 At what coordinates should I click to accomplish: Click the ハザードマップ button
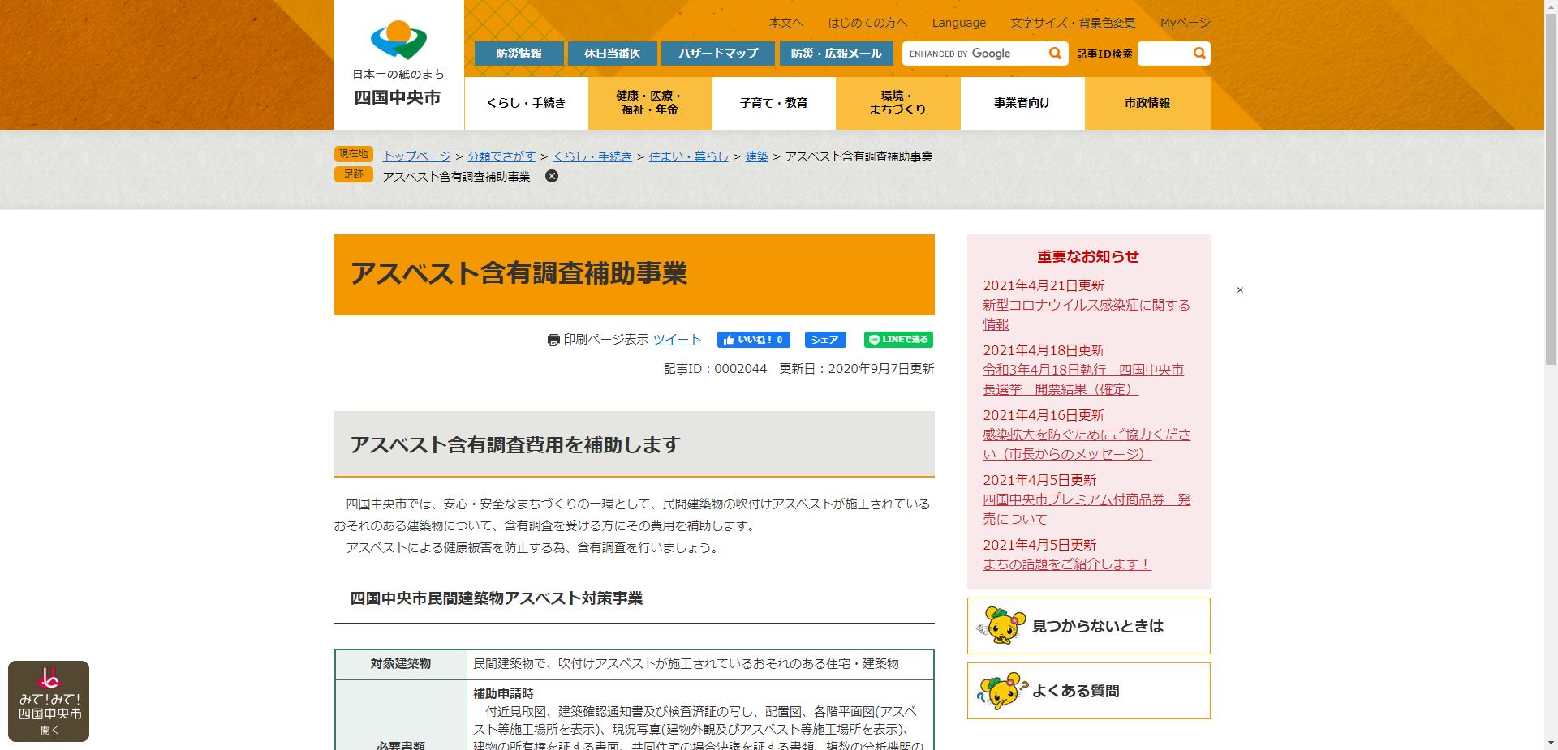(x=717, y=53)
